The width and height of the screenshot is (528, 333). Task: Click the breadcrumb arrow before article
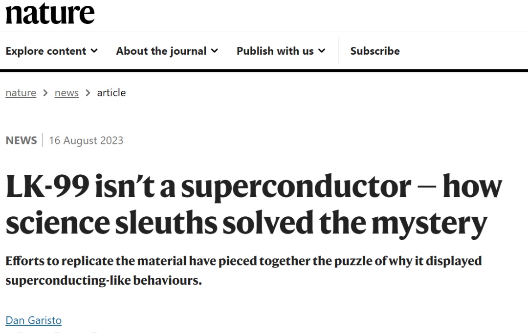(88, 93)
